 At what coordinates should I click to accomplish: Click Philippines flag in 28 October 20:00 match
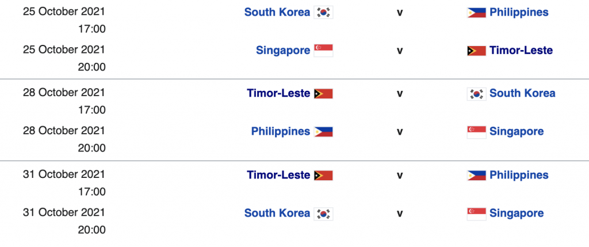tap(323, 132)
